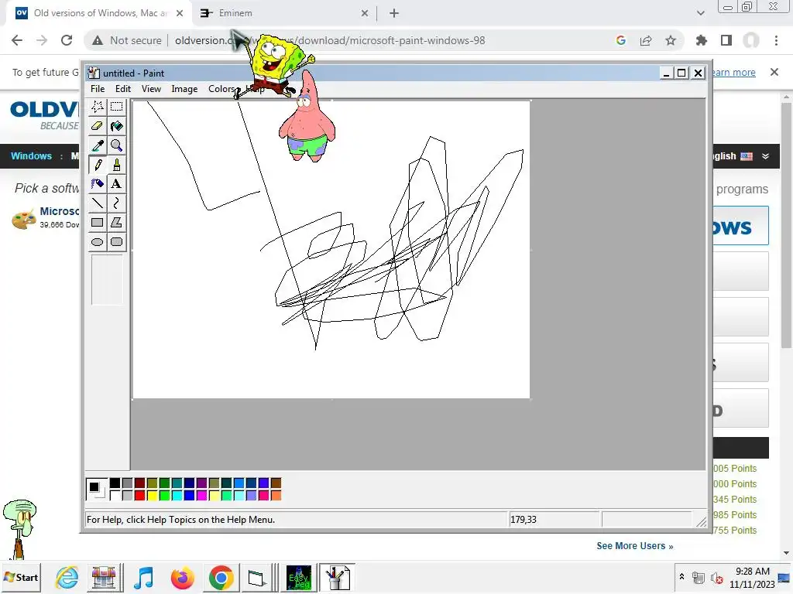
Task: Open the Edit menu in Paint
Action: coord(123,89)
